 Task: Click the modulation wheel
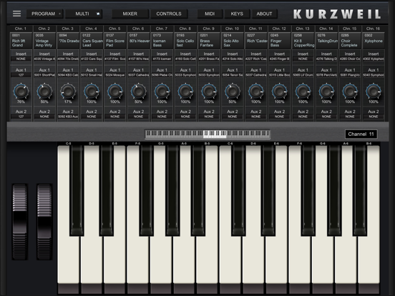(x=44, y=222)
